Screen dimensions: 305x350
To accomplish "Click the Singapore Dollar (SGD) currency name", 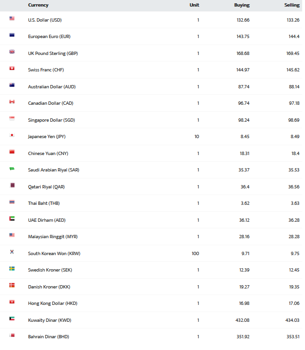I will [x=52, y=120].
